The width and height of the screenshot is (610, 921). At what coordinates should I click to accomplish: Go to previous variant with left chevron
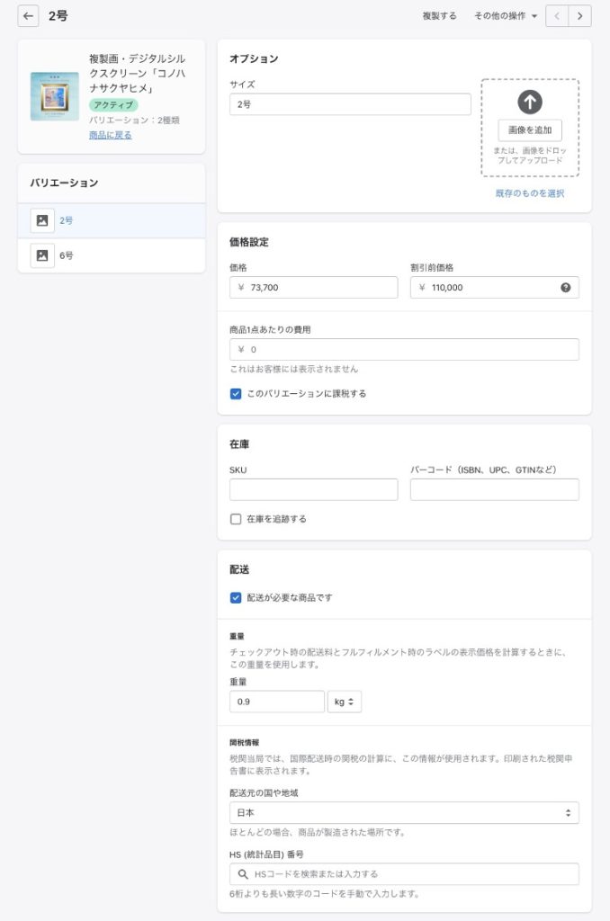(x=558, y=16)
